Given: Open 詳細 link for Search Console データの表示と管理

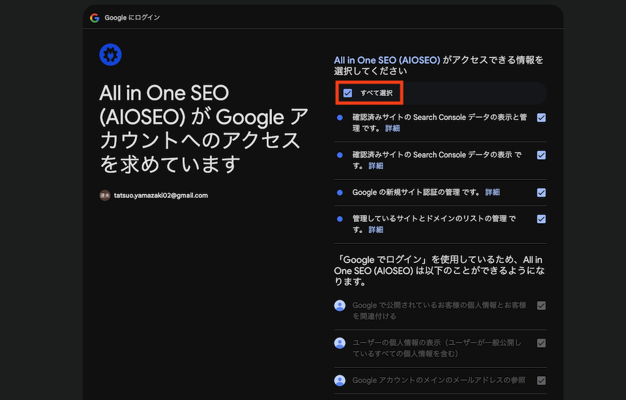Looking at the screenshot, I should [393, 129].
